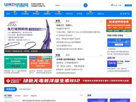The height and width of the screenshot is (102, 136).
Task: Click 更多 in the 医械 panel header
Action: click(x=101, y=55)
